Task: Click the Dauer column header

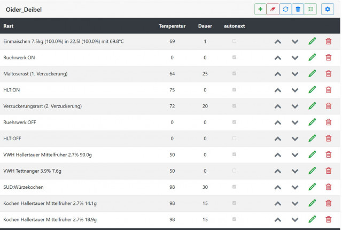Action: (205, 26)
